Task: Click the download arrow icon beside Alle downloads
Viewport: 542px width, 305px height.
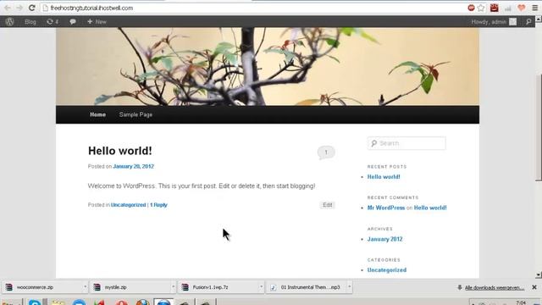Action: tap(460, 287)
